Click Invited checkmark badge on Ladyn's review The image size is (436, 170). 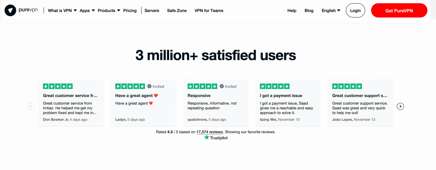(x=149, y=87)
